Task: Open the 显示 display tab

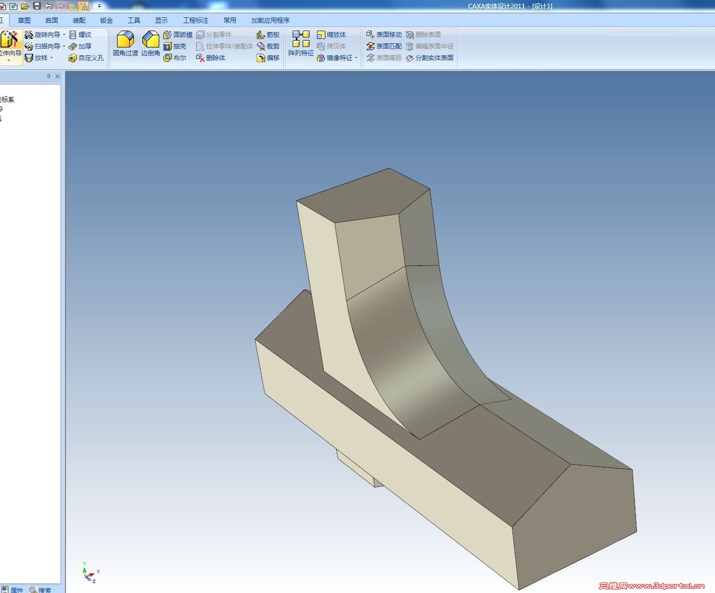Action: (x=161, y=21)
